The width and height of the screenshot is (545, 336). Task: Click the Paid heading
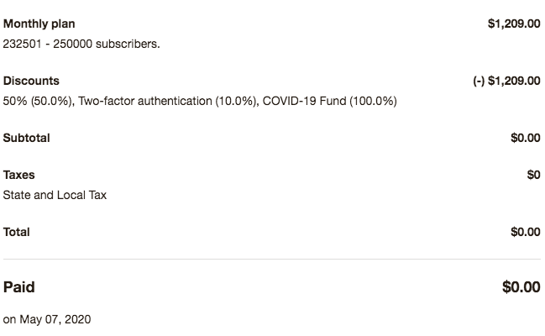(19, 287)
